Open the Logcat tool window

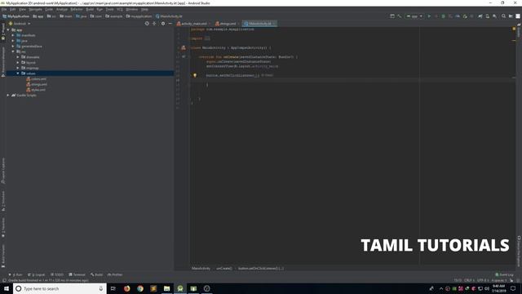[36, 274]
